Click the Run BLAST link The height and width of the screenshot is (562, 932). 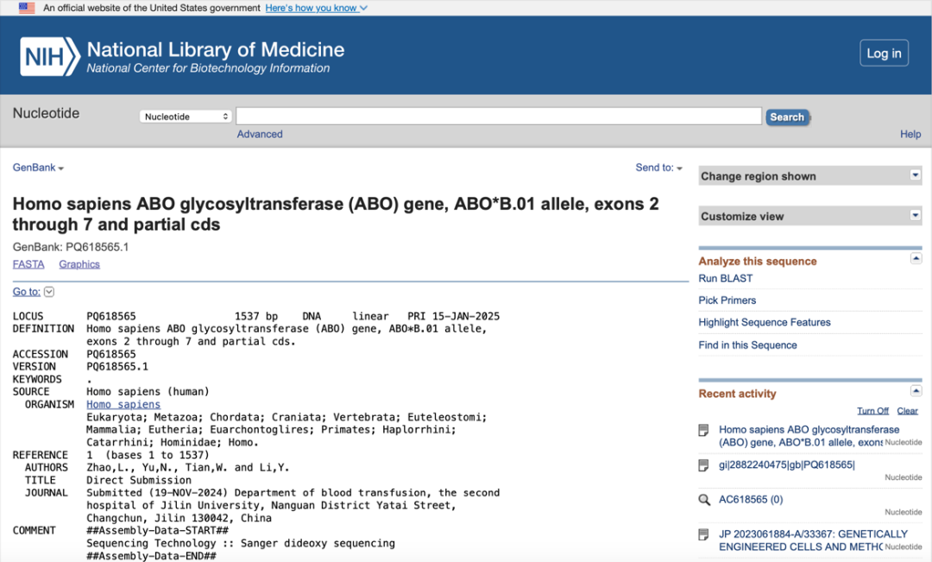click(725, 278)
